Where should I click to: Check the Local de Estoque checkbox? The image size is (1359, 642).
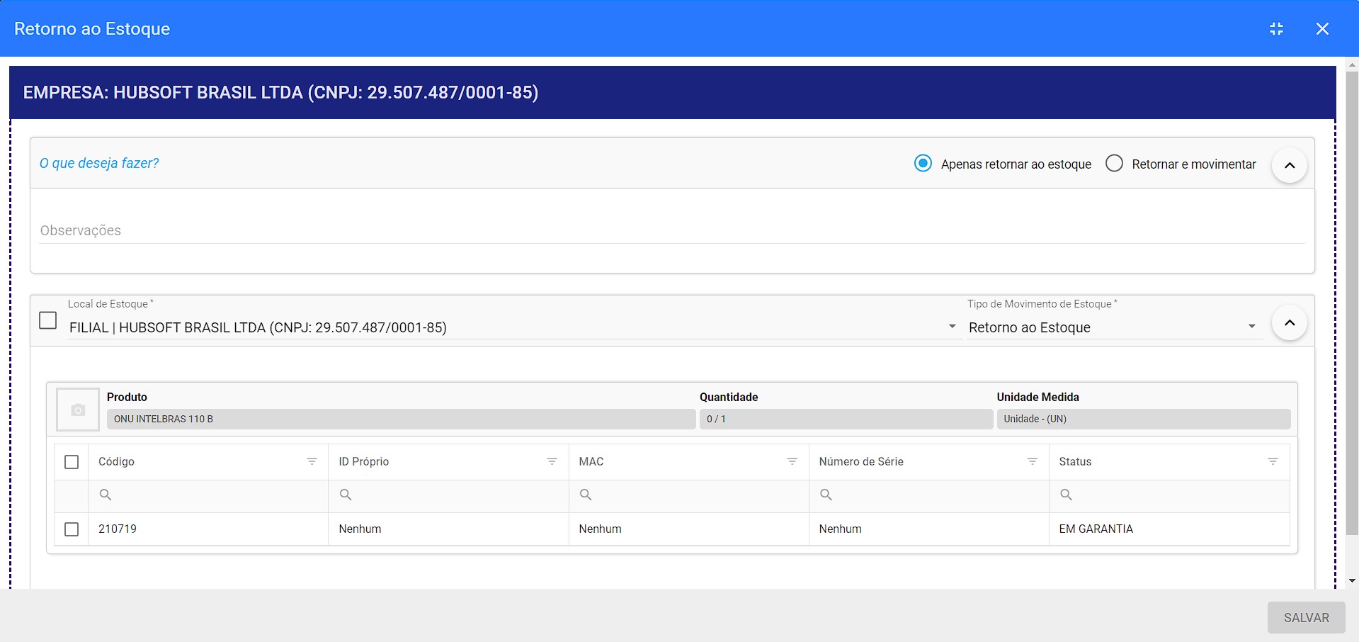pyautogui.click(x=48, y=320)
